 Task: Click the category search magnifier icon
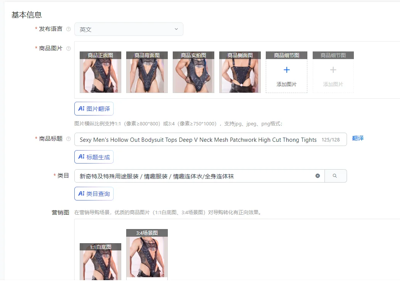(x=335, y=176)
